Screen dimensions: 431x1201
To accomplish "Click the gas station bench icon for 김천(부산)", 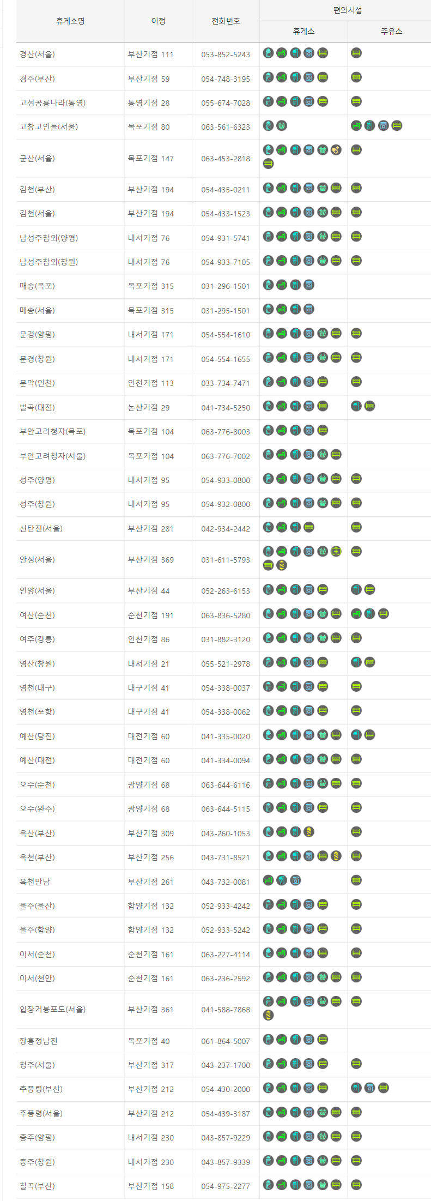I will (x=356, y=188).
